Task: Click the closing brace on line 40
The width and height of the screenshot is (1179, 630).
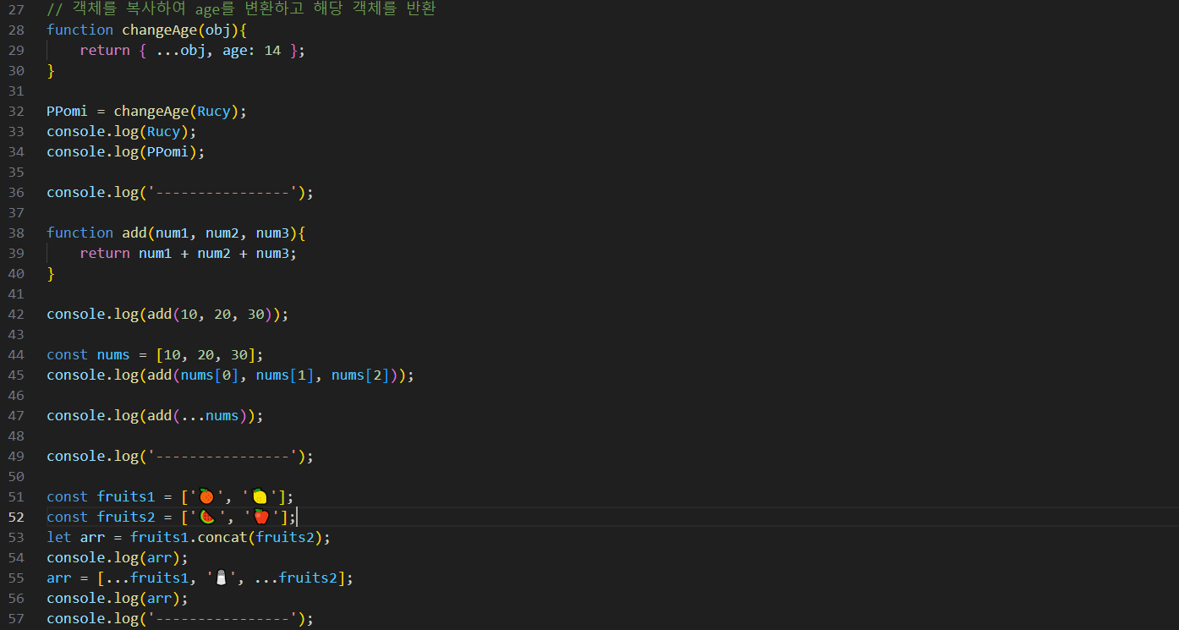Action: click(x=51, y=273)
